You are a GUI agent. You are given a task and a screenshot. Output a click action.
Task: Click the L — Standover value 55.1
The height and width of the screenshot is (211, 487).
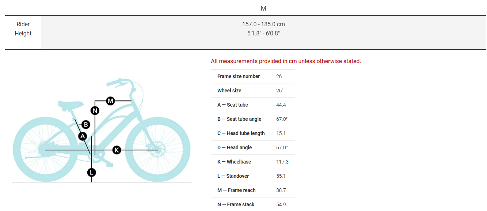click(281, 176)
